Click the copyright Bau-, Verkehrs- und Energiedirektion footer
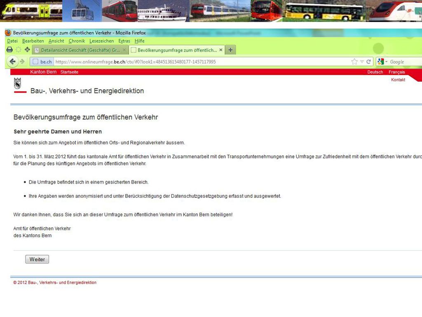 point(55,282)
